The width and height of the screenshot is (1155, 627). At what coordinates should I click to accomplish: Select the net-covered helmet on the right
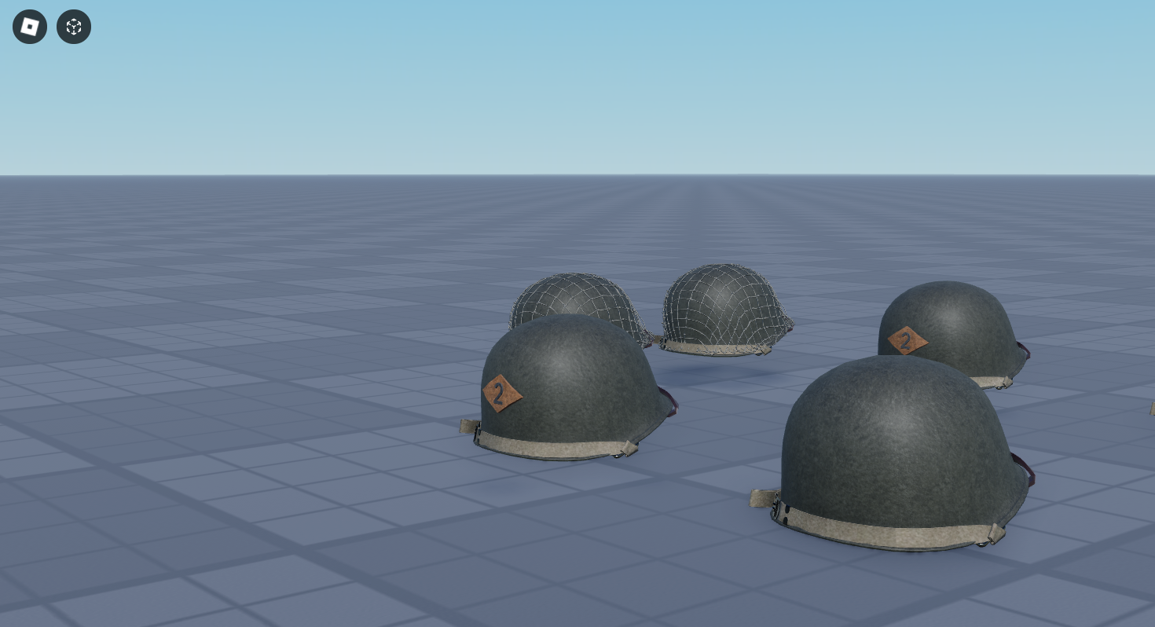pos(725,310)
